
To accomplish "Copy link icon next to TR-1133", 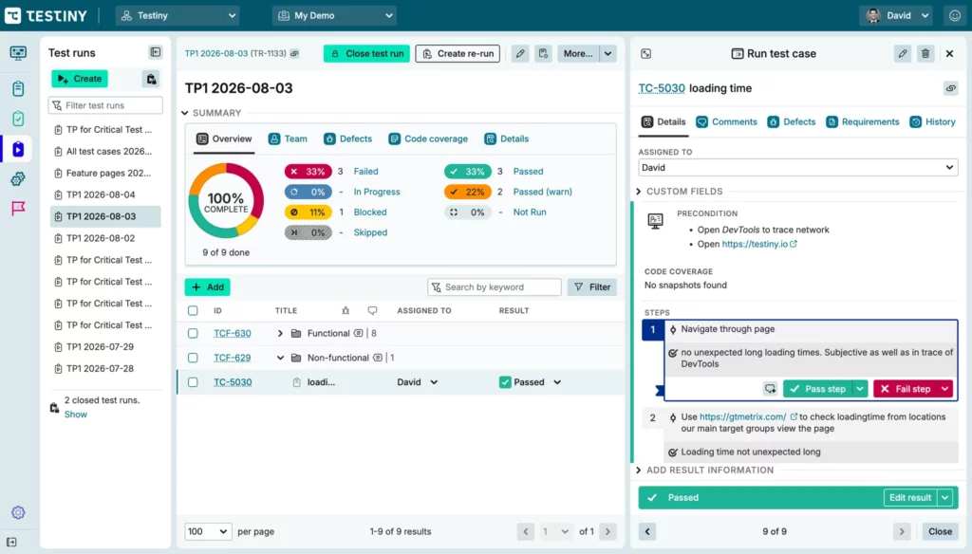I will 294,54.
